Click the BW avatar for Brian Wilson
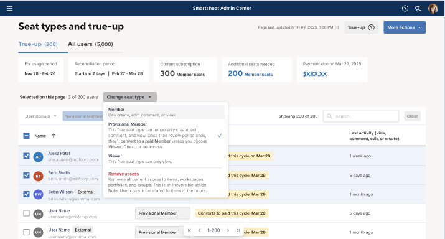The height and width of the screenshot is (239, 445). point(39,194)
